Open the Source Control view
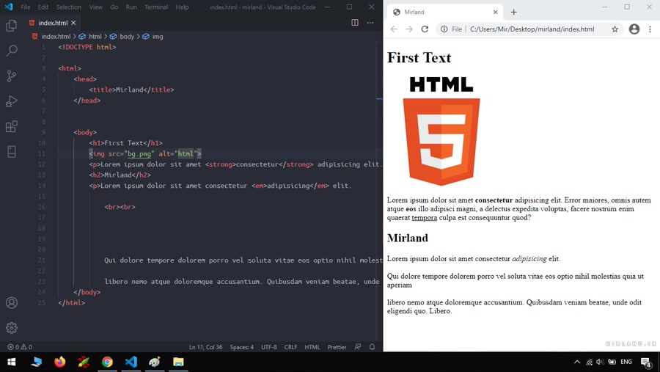Image resolution: width=660 pixels, height=372 pixels. (x=11, y=76)
